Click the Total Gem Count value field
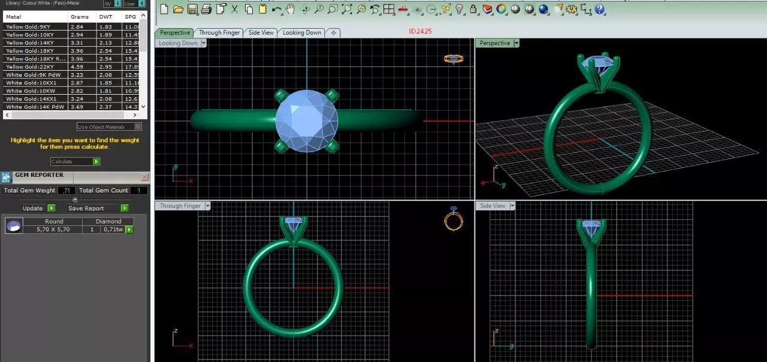Screen dimensions: 767x362 click(x=139, y=191)
